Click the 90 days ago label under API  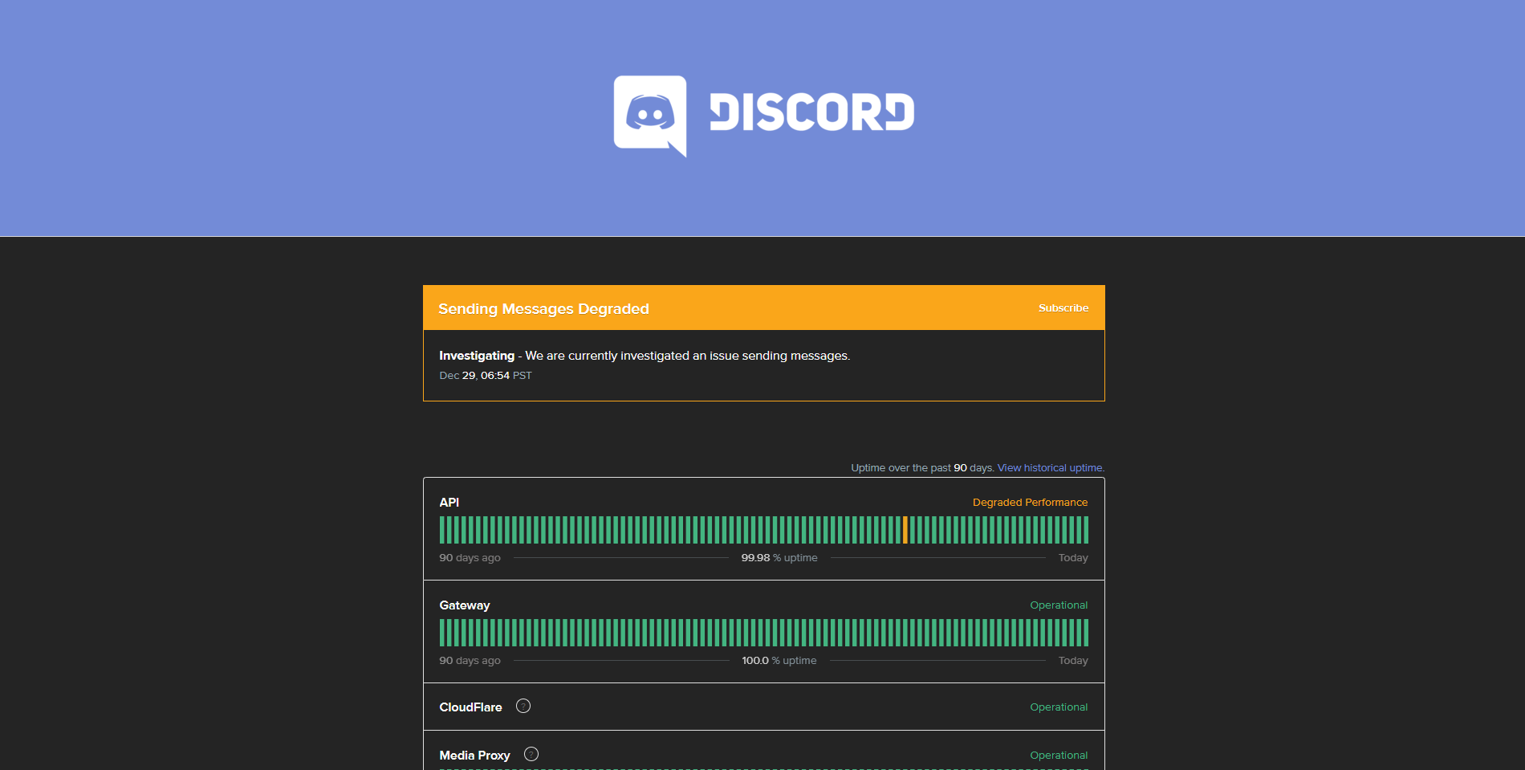click(470, 557)
